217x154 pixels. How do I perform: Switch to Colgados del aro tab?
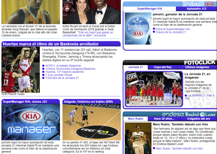(199, 119)
